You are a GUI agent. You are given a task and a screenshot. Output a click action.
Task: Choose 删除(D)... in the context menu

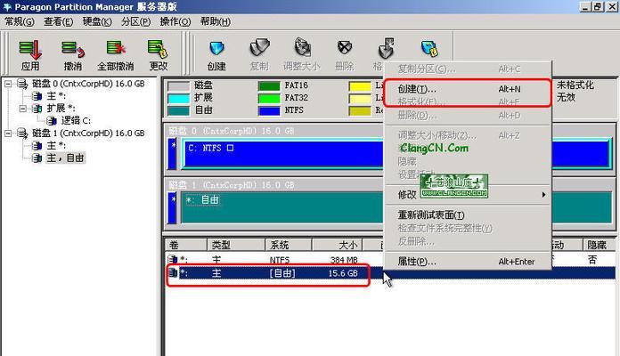[468, 116]
